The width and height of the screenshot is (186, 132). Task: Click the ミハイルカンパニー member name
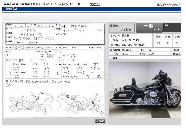click(x=65, y=4)
